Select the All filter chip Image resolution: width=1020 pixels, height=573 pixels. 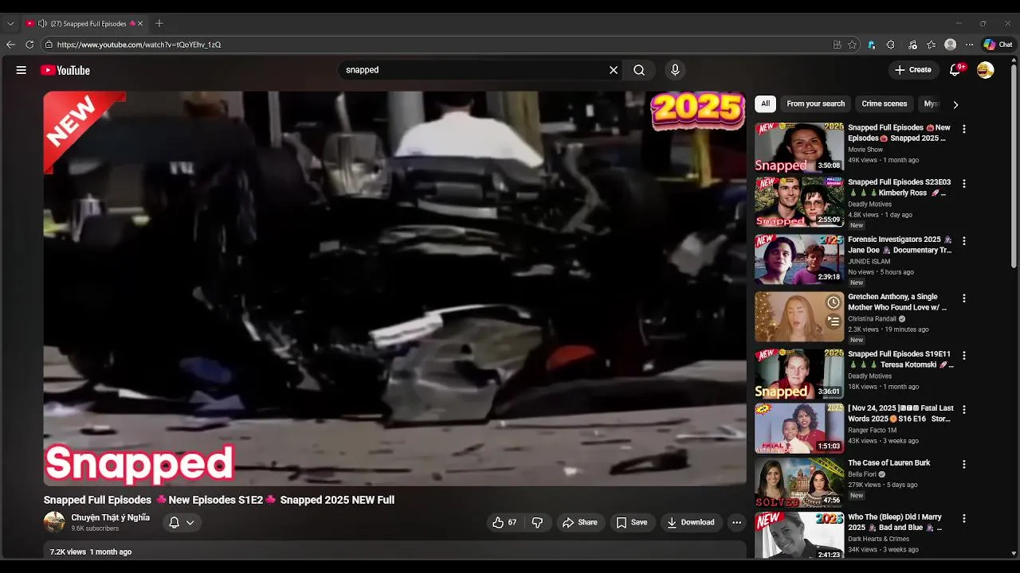(x=765, y=103)
